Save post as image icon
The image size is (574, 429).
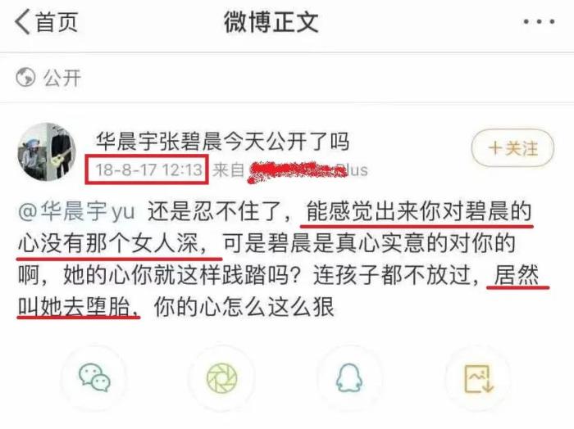point(478,378)
